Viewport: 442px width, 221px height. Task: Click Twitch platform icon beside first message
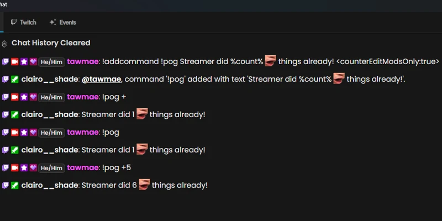point(6,62)
